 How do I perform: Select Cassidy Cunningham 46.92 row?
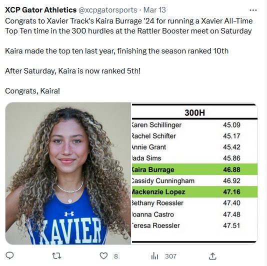point(194,180)
